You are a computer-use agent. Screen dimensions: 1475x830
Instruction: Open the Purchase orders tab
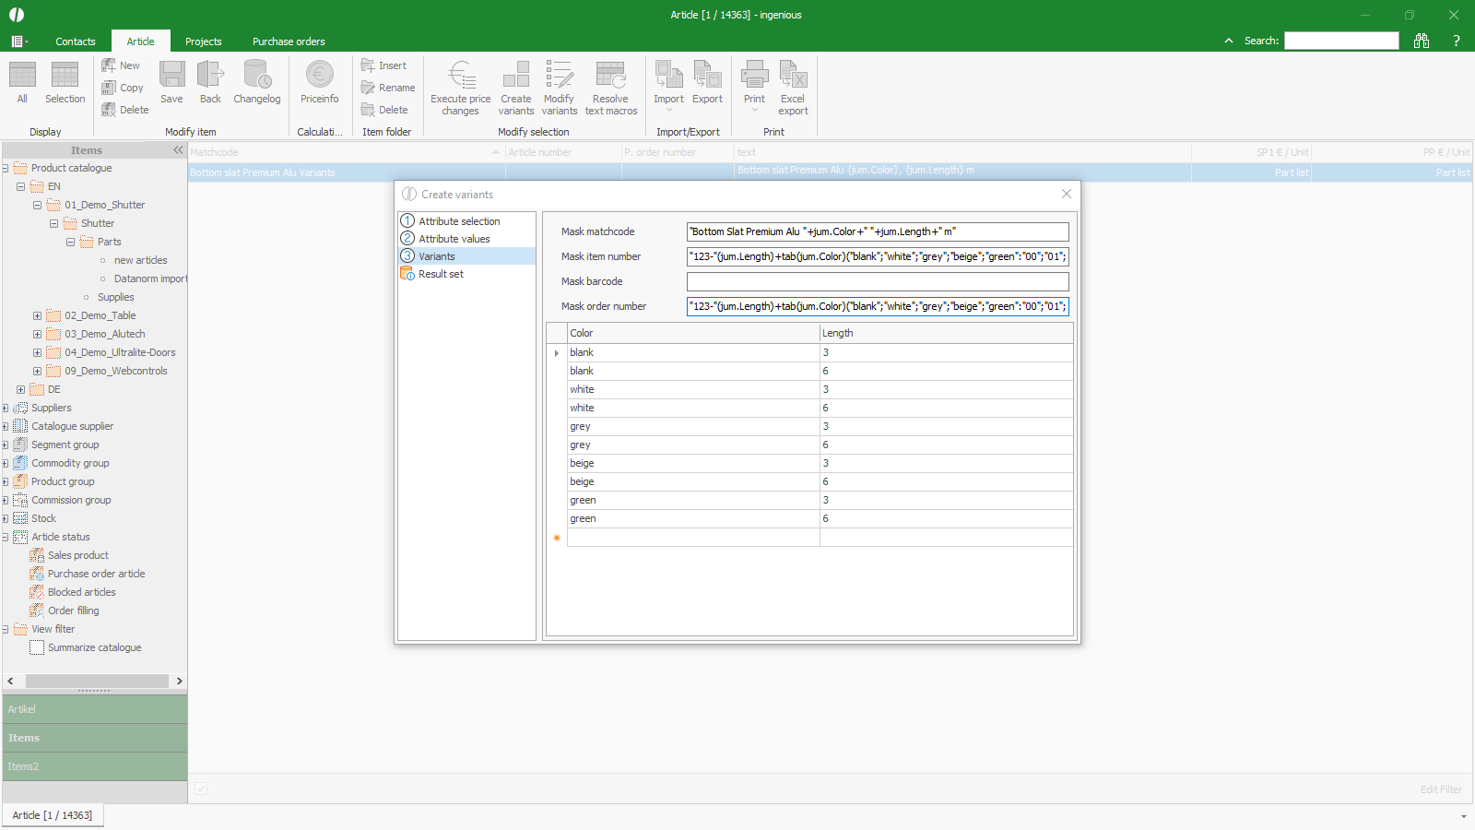tap(289, 41)
